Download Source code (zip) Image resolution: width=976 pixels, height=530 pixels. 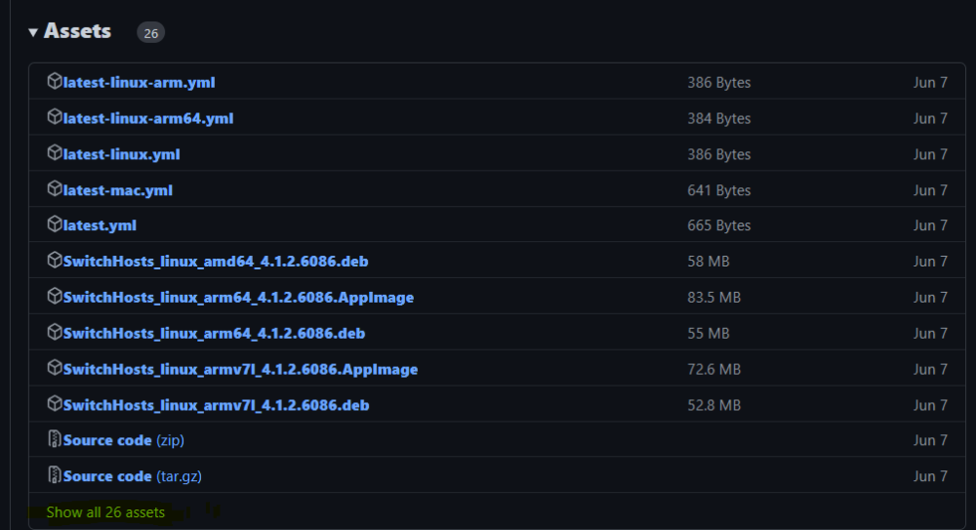[123, 440]
